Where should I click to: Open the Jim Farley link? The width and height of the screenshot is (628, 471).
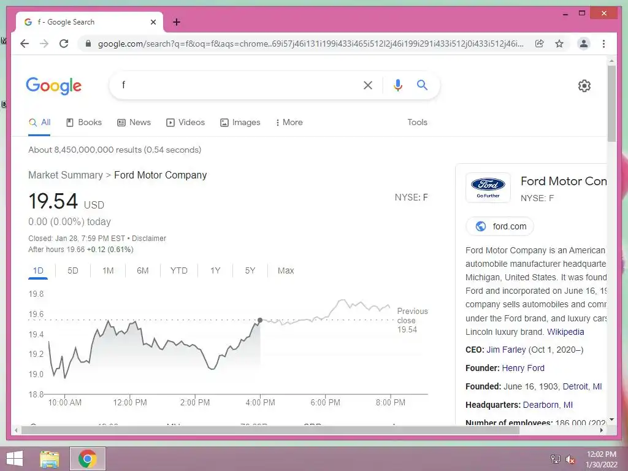(506, 350)
